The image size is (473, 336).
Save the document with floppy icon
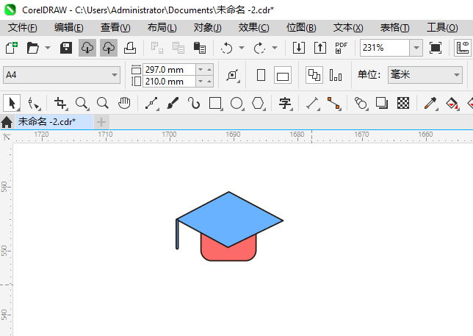(66, 48)
